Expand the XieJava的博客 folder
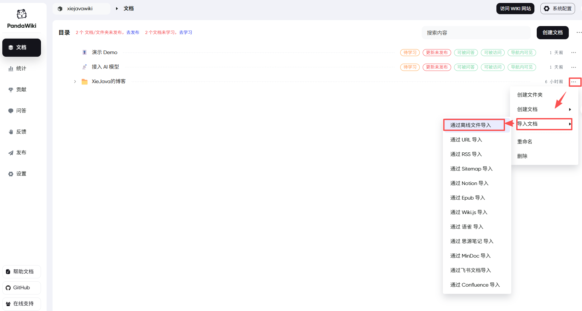Viewport: 582px width, 311px height. point(75,81)
